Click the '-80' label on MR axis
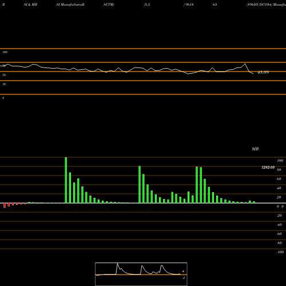The height and width of the screenshot is (286, 286). pos(279,243)
